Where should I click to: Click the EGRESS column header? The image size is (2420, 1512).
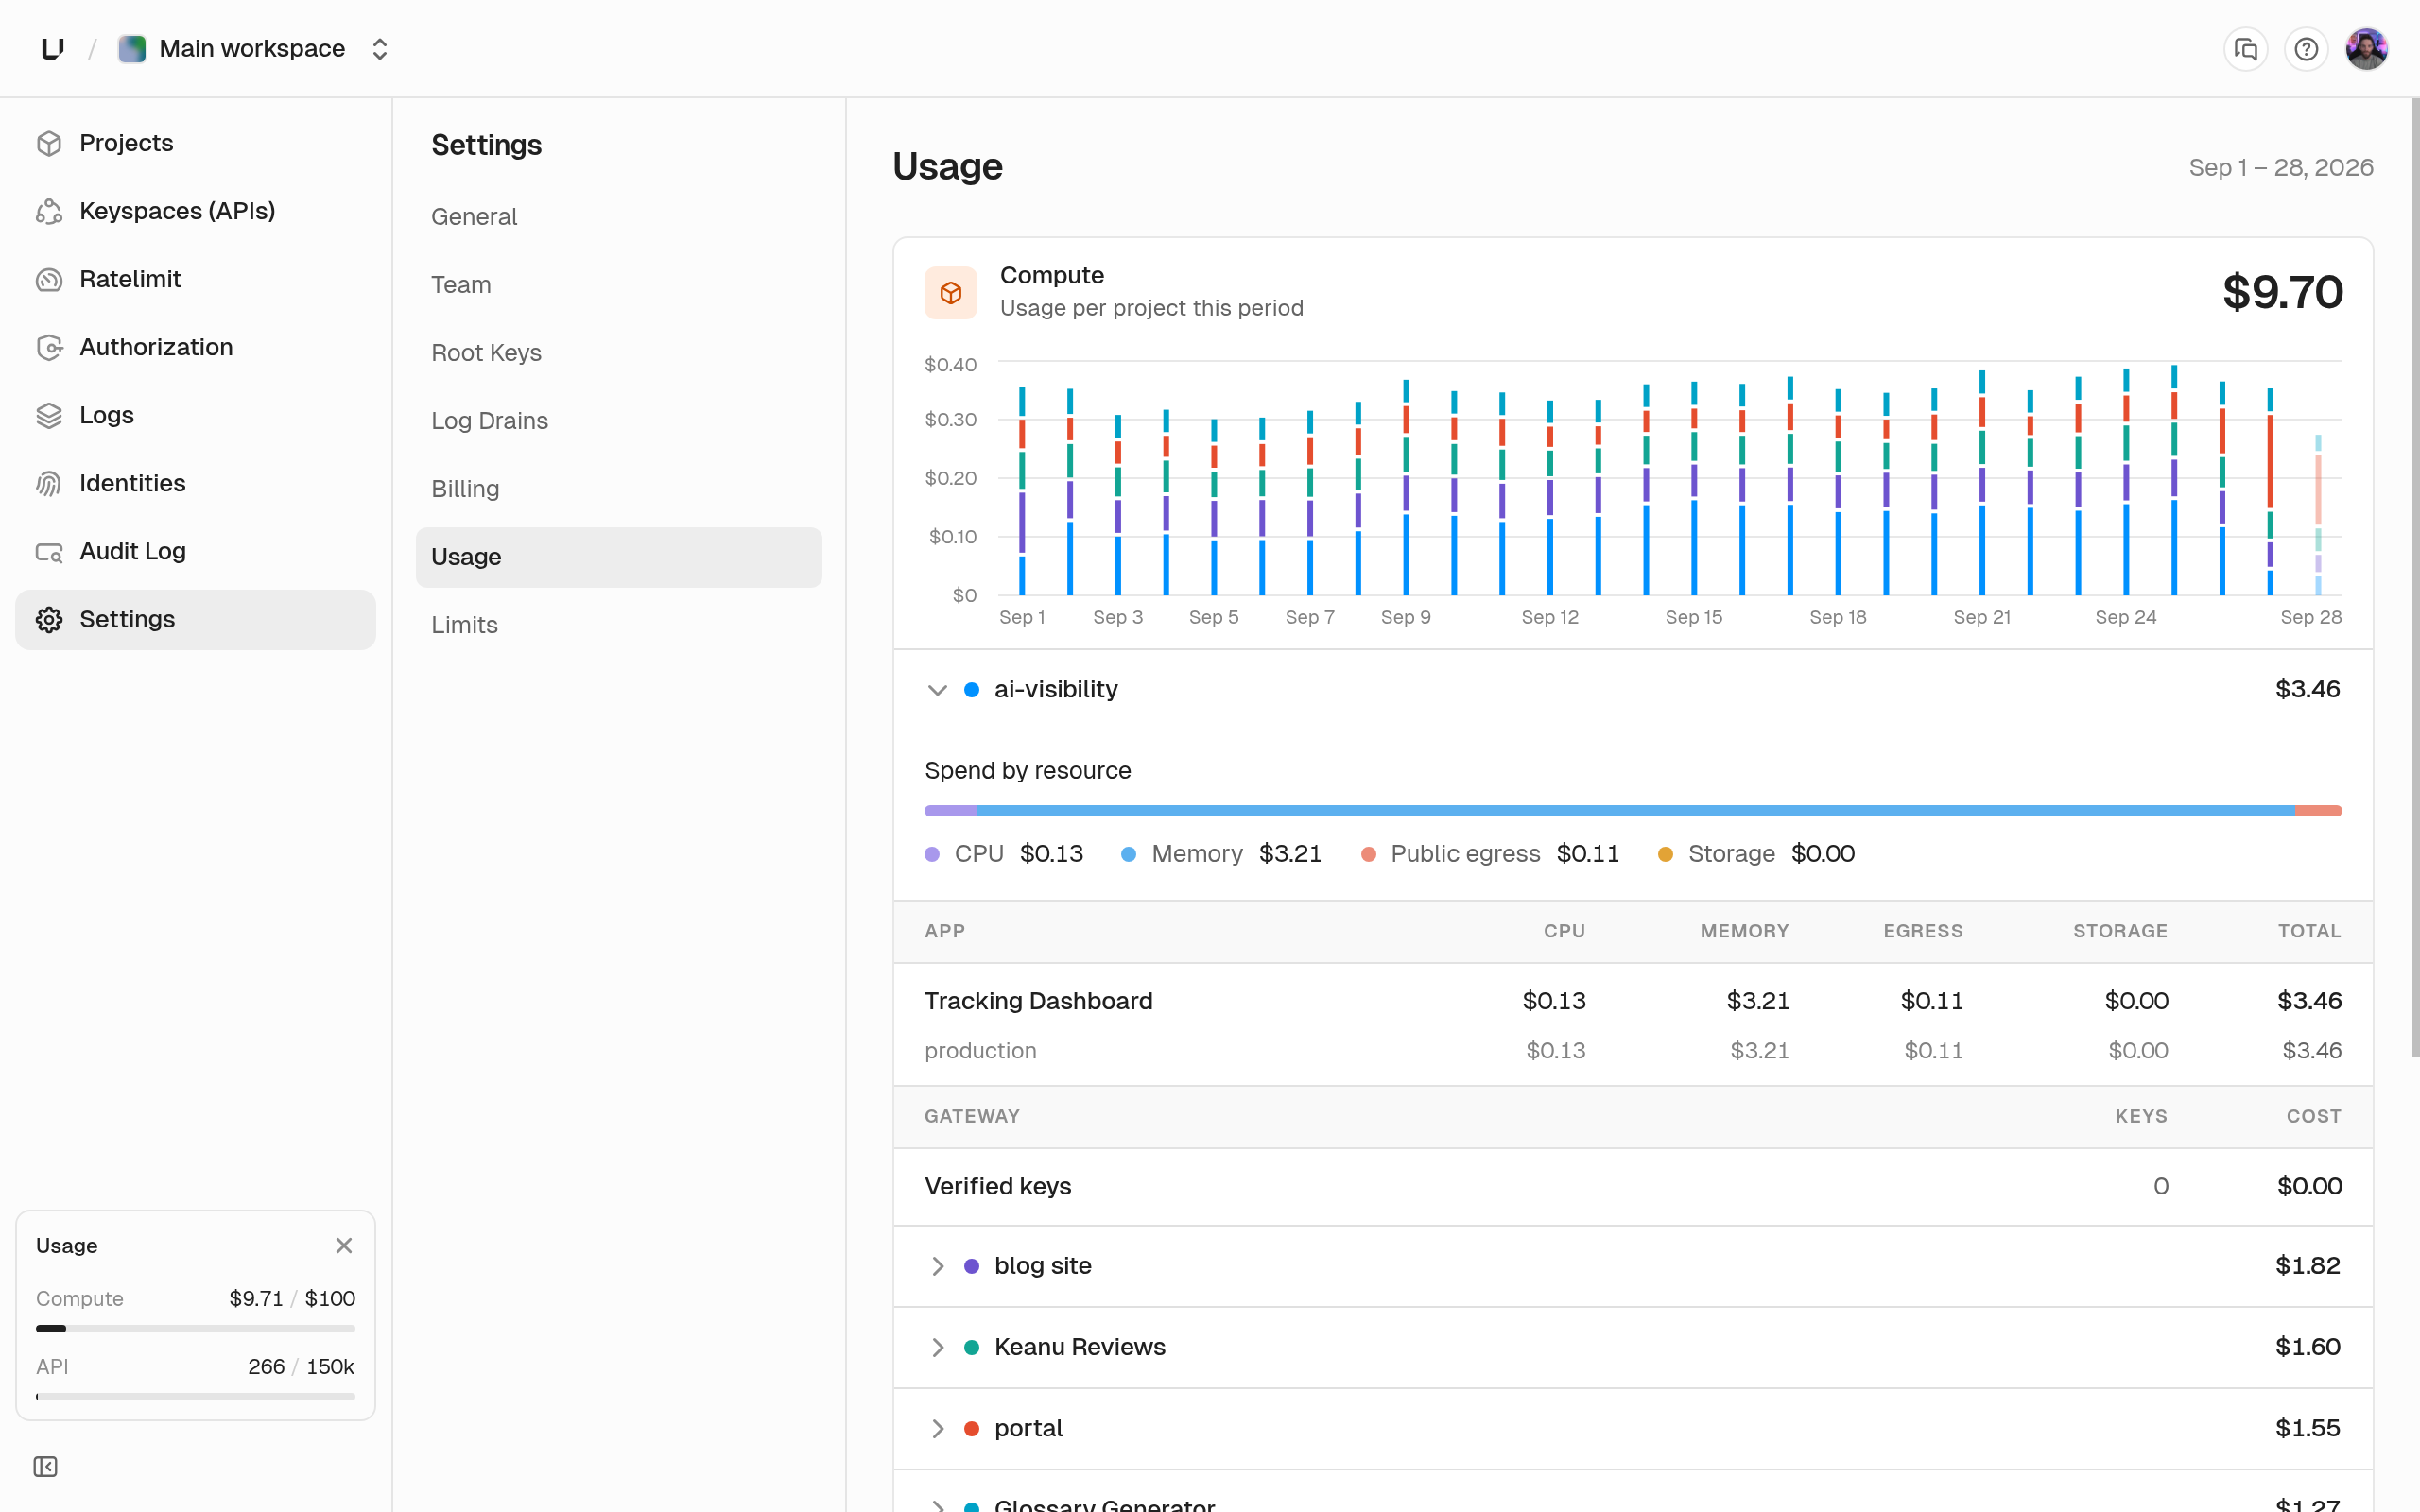coord(1923,931)
